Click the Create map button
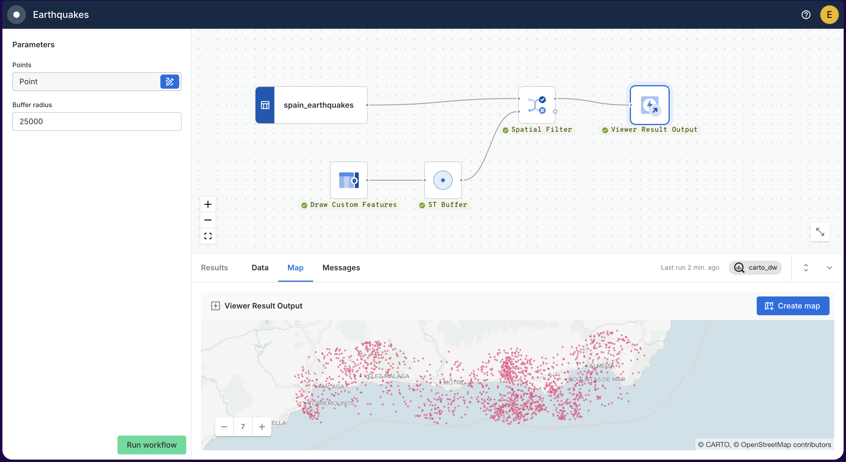The height and width of the screenshot is (462, 846). click(x=793, y=306)
